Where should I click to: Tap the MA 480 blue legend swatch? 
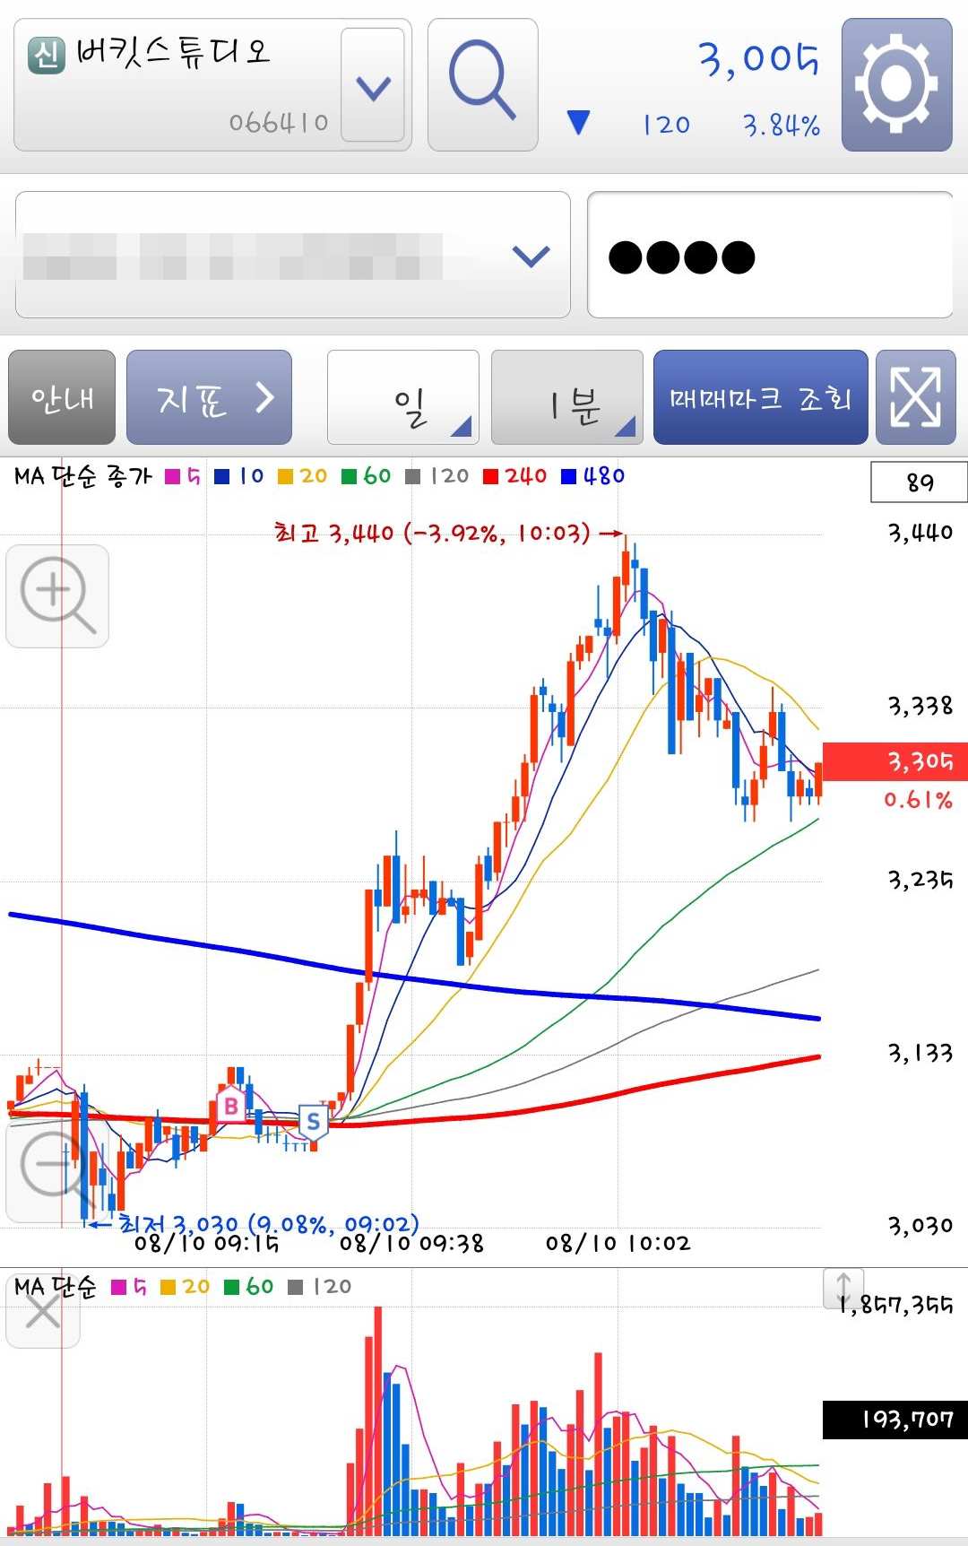pyautogui.click(x=568, y=477)
